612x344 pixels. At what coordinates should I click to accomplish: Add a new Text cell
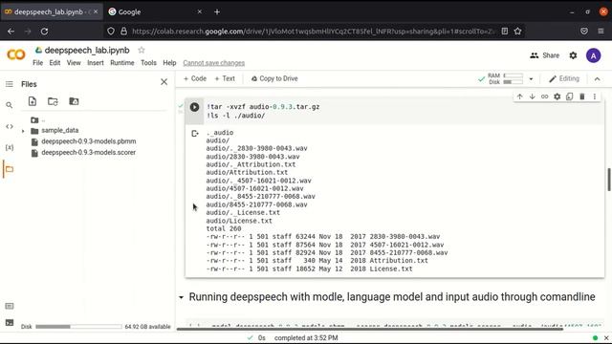coord(225,78)
